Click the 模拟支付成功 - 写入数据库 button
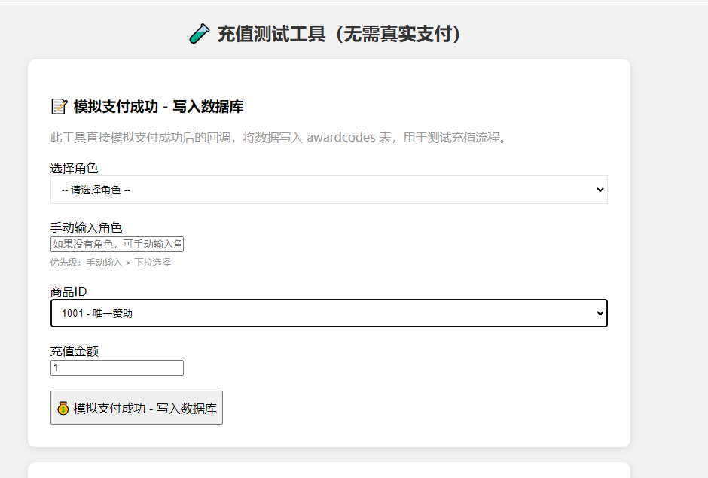Viewport: 708px width, 478px height. pyautogui.click(x=136, y=407)
